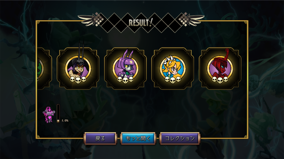Select the purple Robo-Fortune card
Screen dimensions: 284x159
coord(125,68)
